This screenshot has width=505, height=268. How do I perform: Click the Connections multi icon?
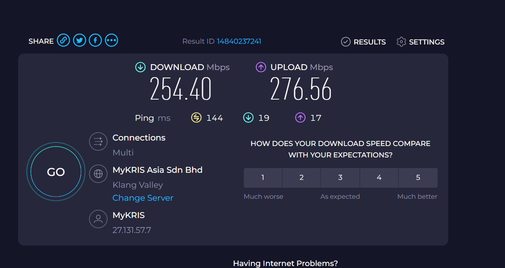pos(98,142)
